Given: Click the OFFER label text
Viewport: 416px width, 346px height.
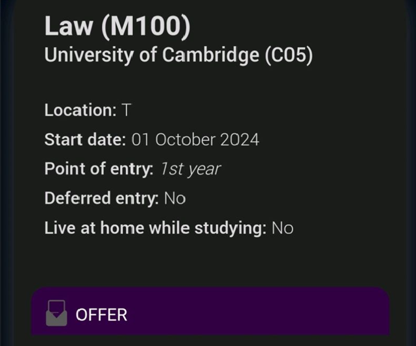Looking at the screenshot, I should pos(101,315).
